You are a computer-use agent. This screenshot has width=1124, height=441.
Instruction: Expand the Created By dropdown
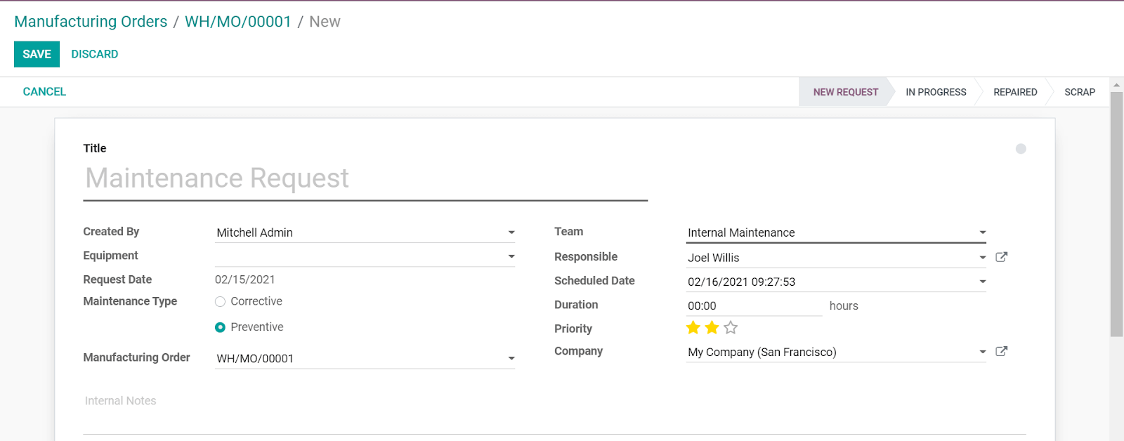click(x=511, y=232)
